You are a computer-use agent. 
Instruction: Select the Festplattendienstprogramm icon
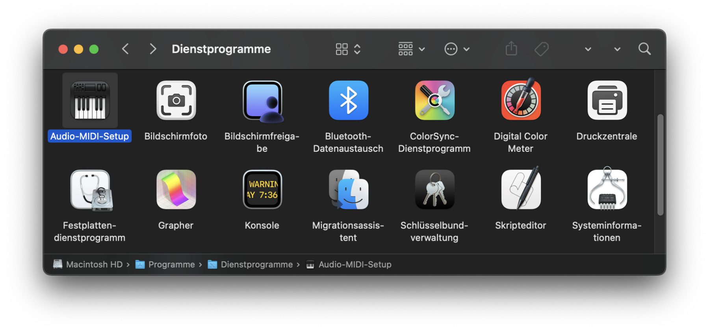(x=90, y=190)
